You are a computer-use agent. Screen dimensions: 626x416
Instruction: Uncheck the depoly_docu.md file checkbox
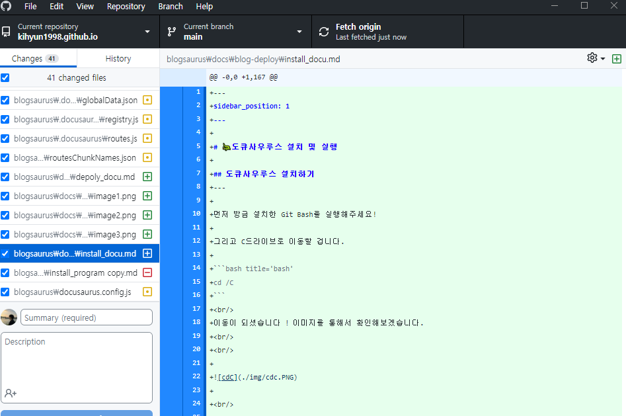pos(5,177)
